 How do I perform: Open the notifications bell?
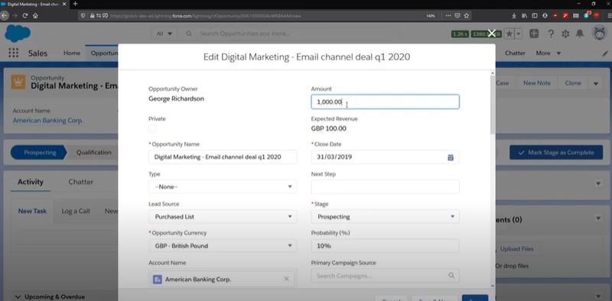click(580, 34)
